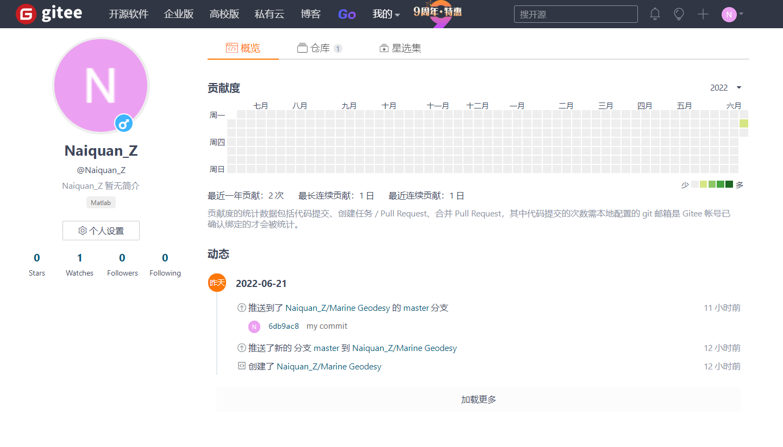This screenshot has width=783, height=447.
Task: Click the Gitee logo in the header
Action: pyautogui.click(x=49, y=14)
